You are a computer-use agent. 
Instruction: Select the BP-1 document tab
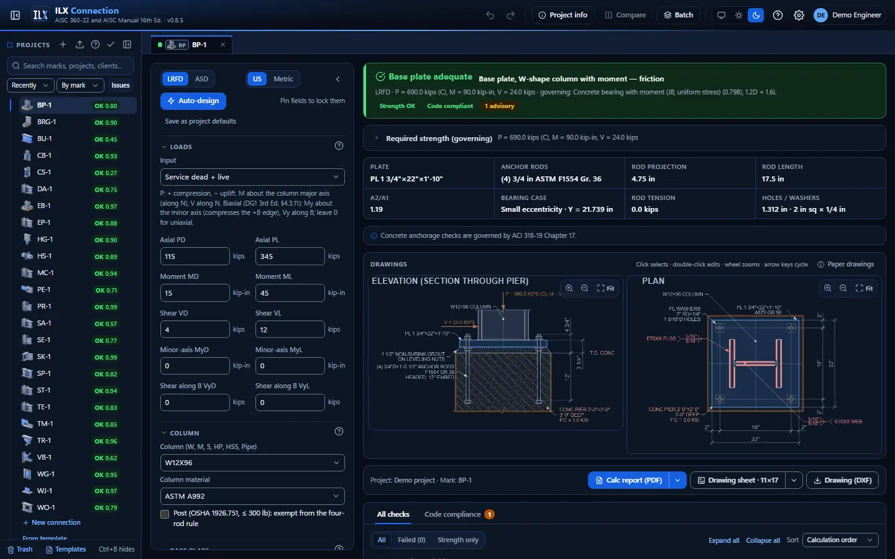(x=191, y=45)
